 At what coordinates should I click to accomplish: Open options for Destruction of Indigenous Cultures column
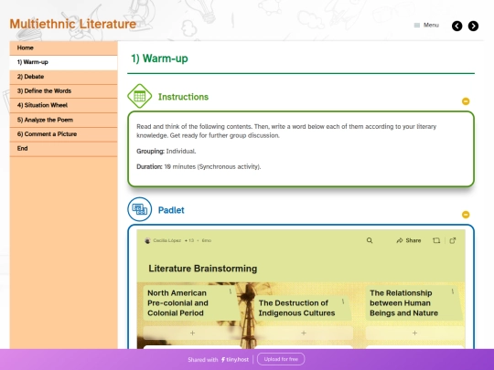click(x=343, y=301)
